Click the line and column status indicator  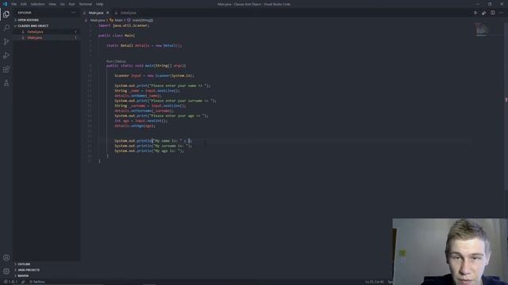(x=375, y=282)
